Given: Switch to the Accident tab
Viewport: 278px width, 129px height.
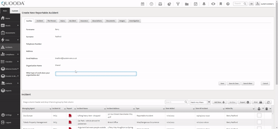Looking at the screenshot, I should 73,21.
